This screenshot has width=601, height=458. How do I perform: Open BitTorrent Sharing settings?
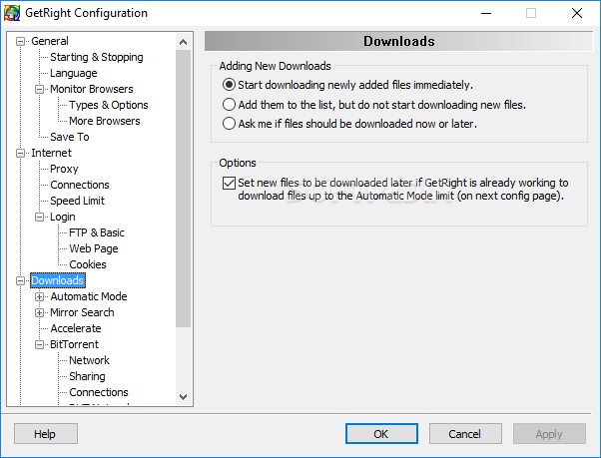[87, 376]
